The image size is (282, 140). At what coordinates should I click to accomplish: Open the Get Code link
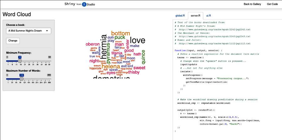272,4
